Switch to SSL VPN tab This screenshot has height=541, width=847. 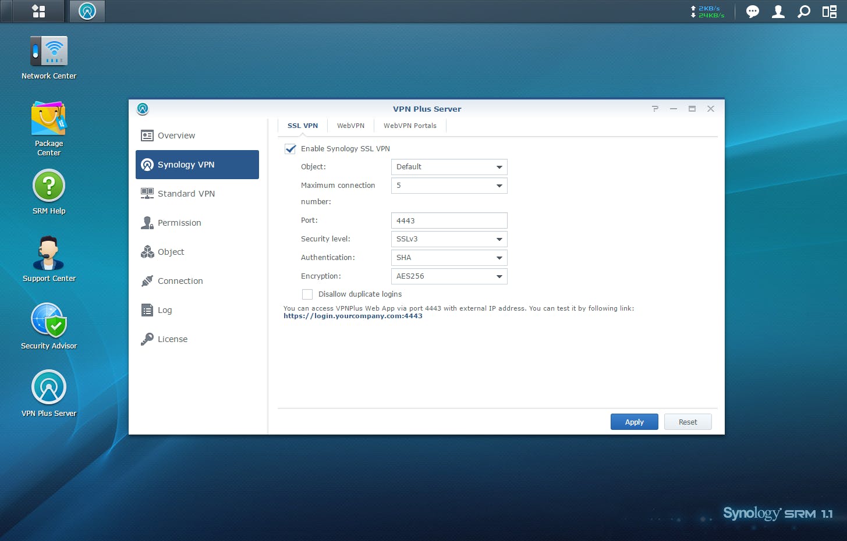tap(303, 126)
